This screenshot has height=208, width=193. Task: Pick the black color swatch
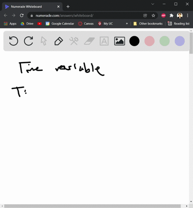coord(134,41)
